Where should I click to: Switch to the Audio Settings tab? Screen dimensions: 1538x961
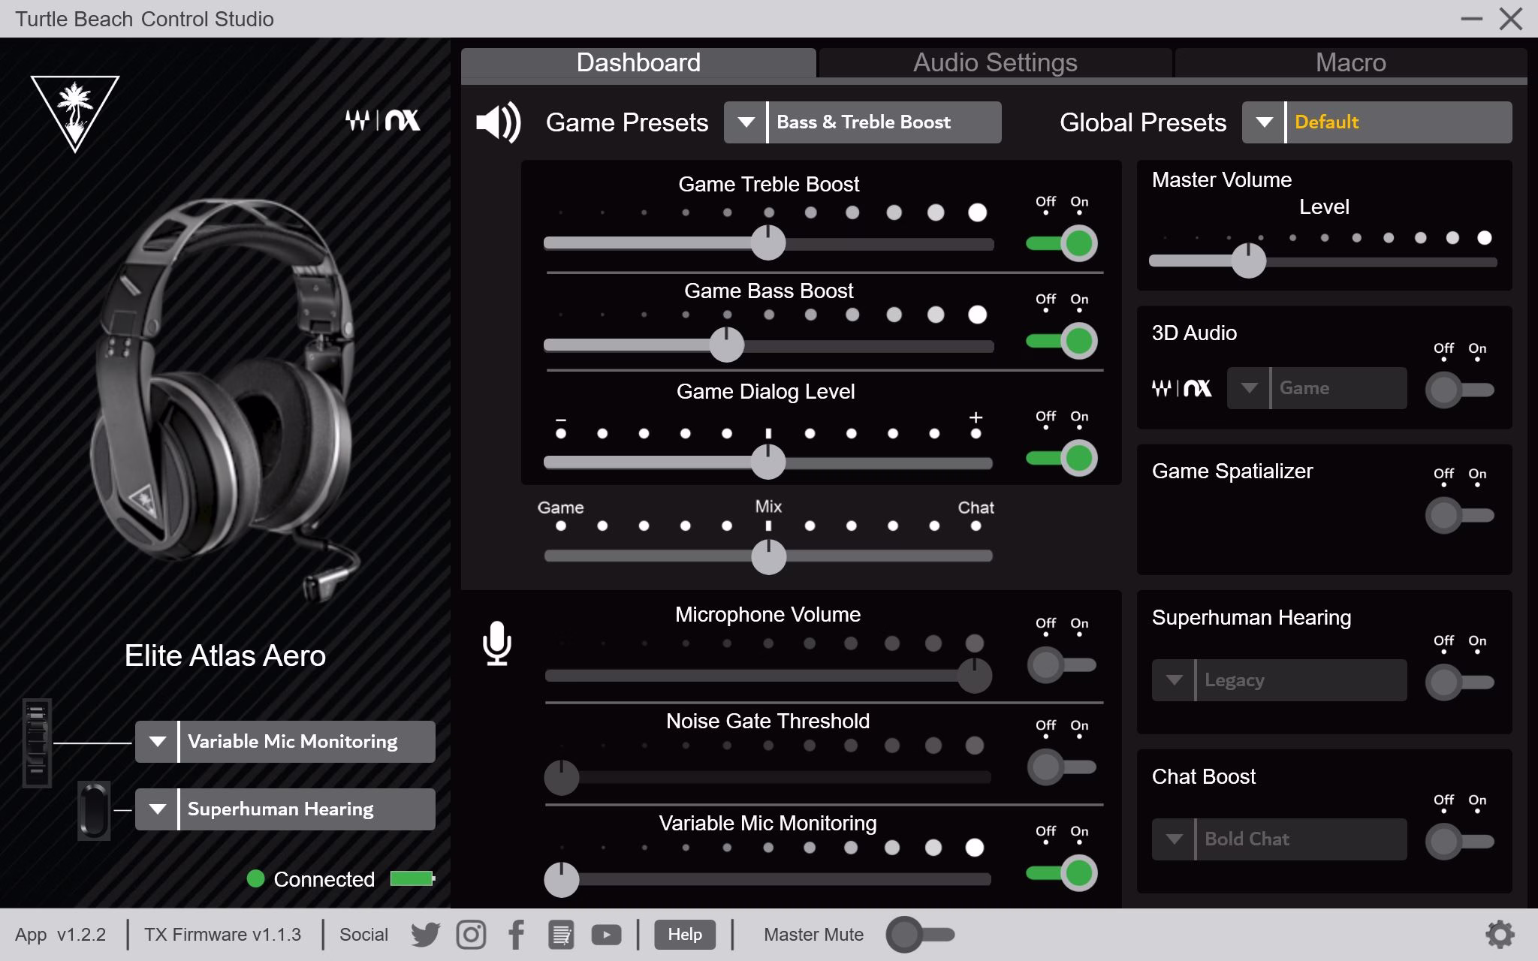point(995,63)
